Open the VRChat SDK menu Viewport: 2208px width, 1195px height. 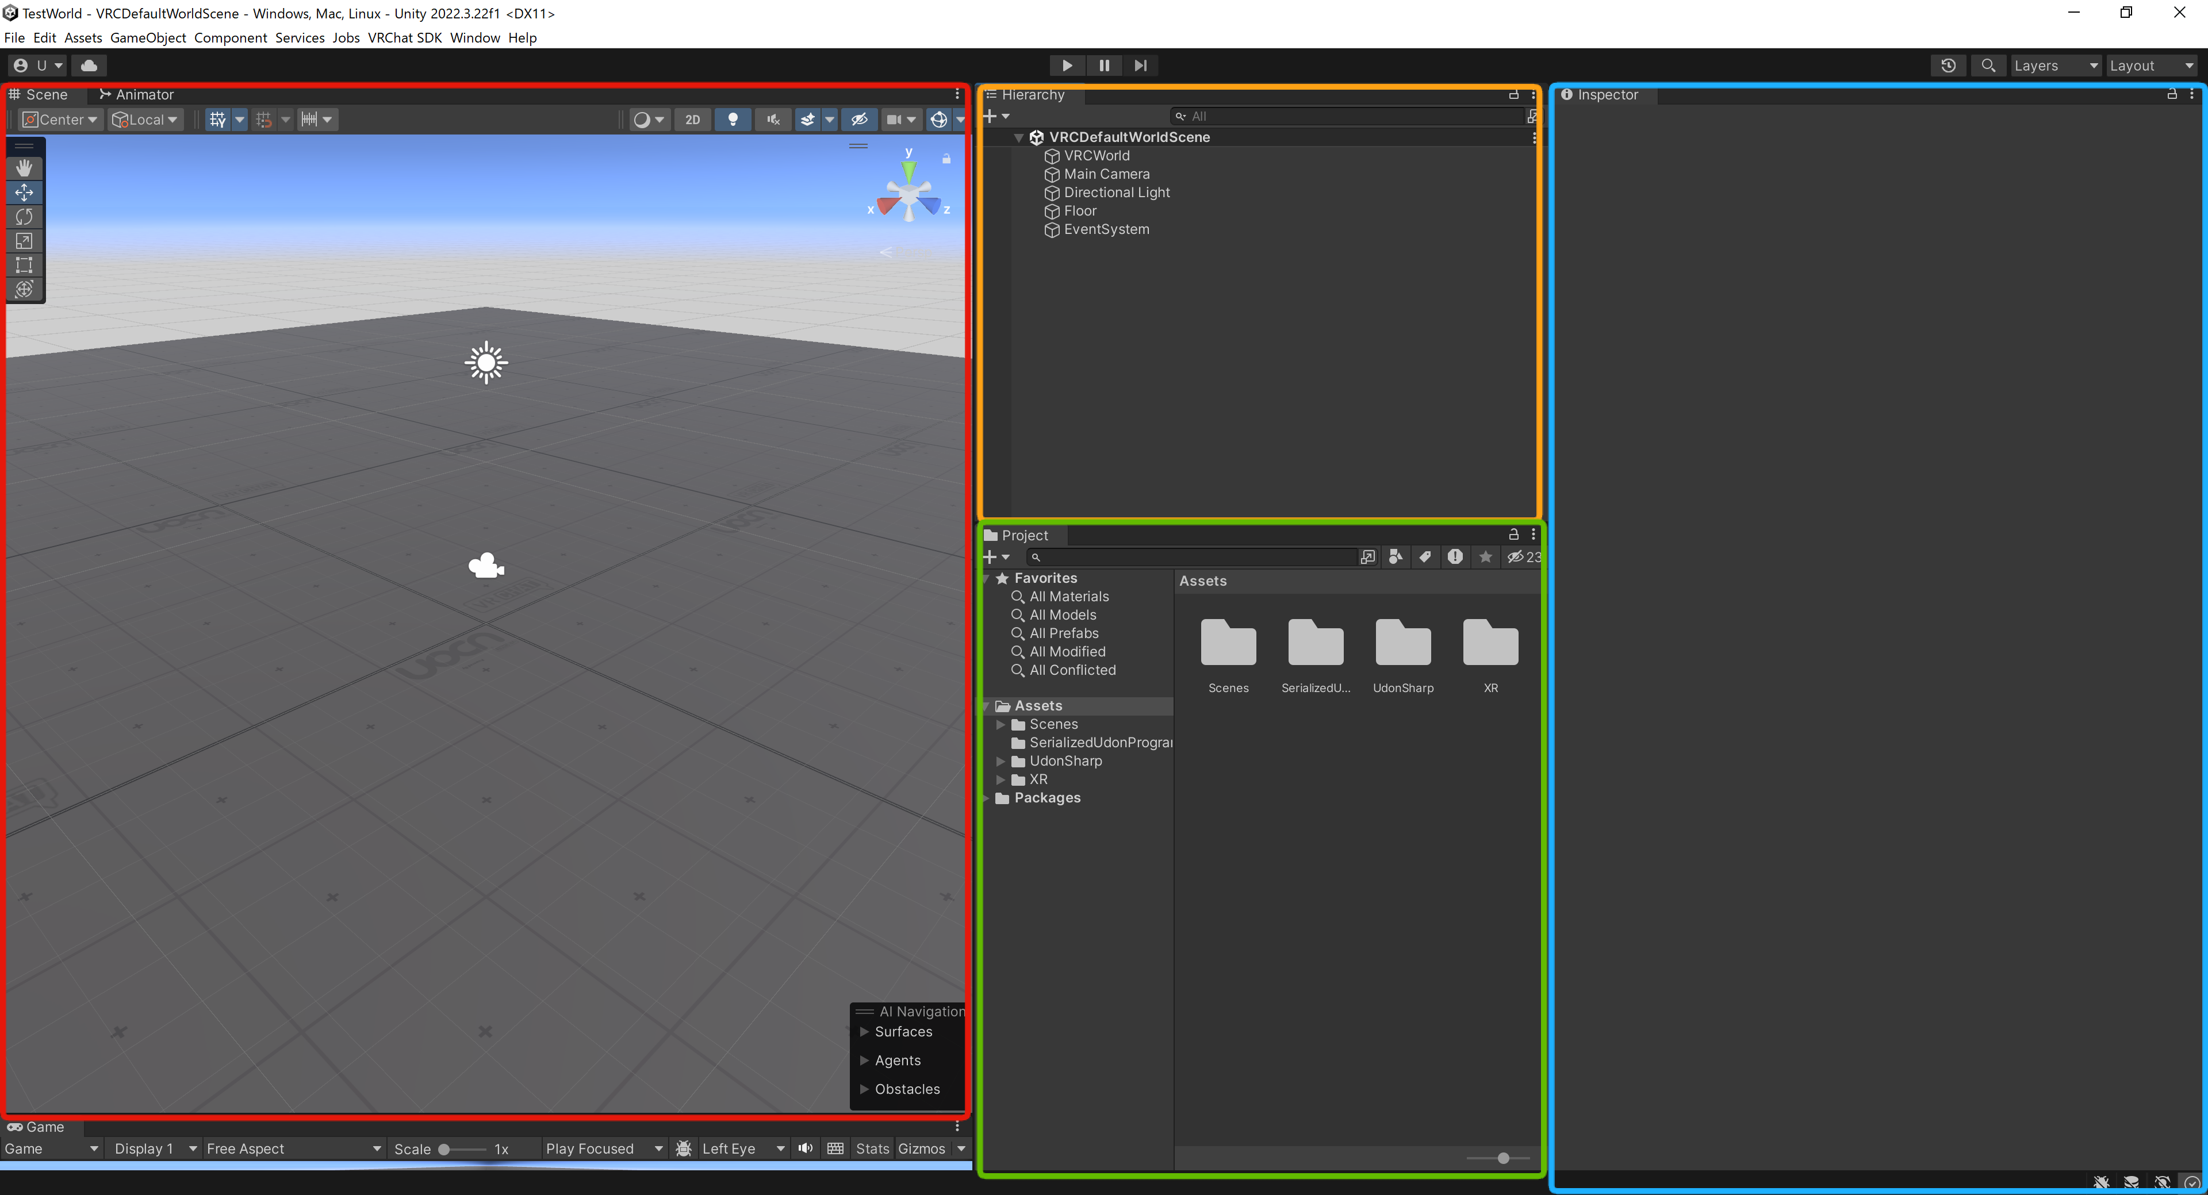point(405,38)
